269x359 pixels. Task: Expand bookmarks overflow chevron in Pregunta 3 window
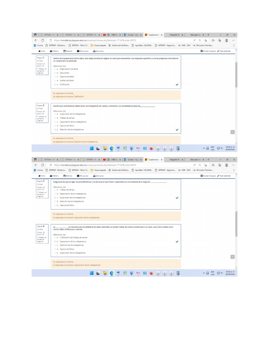pos(234,170)
